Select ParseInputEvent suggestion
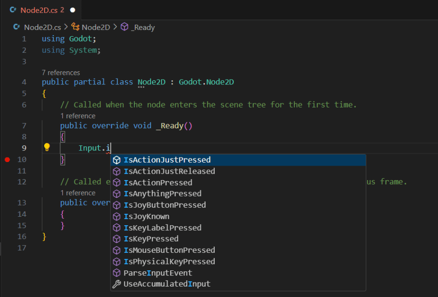Image resolution: width=438 pixels, height=297 pixels. pyautogui.click(x=238, y=273)
